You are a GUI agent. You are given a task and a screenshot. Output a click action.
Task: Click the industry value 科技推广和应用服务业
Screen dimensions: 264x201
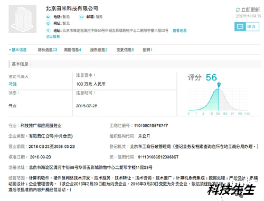pyautogui.click(x=41, y=126)
